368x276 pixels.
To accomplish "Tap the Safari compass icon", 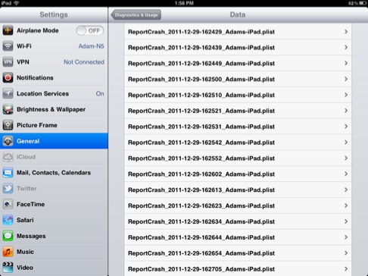I will 8,220.
